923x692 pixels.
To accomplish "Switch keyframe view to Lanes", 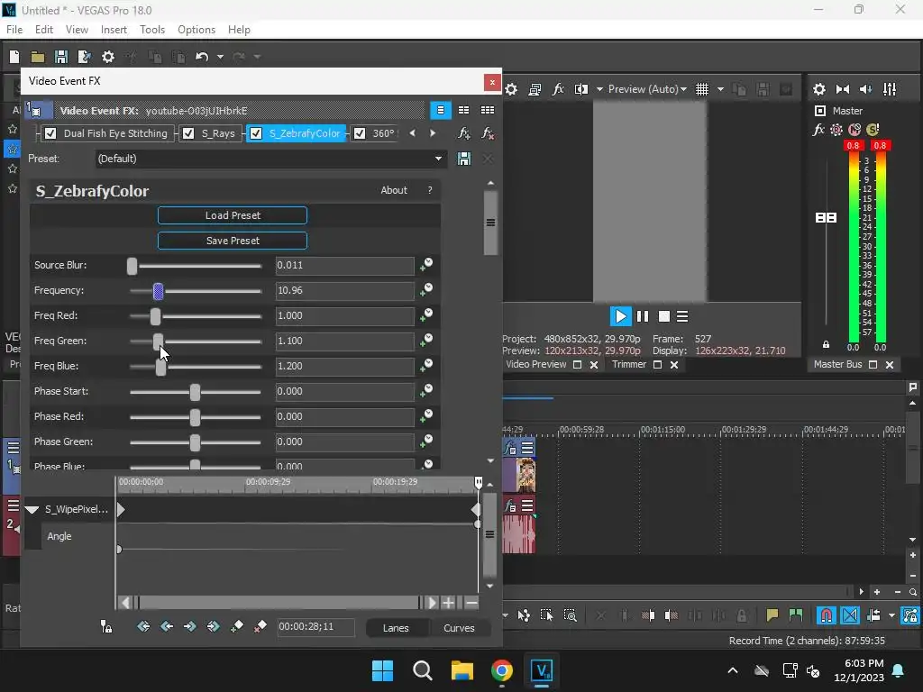I will coord(396,628).
